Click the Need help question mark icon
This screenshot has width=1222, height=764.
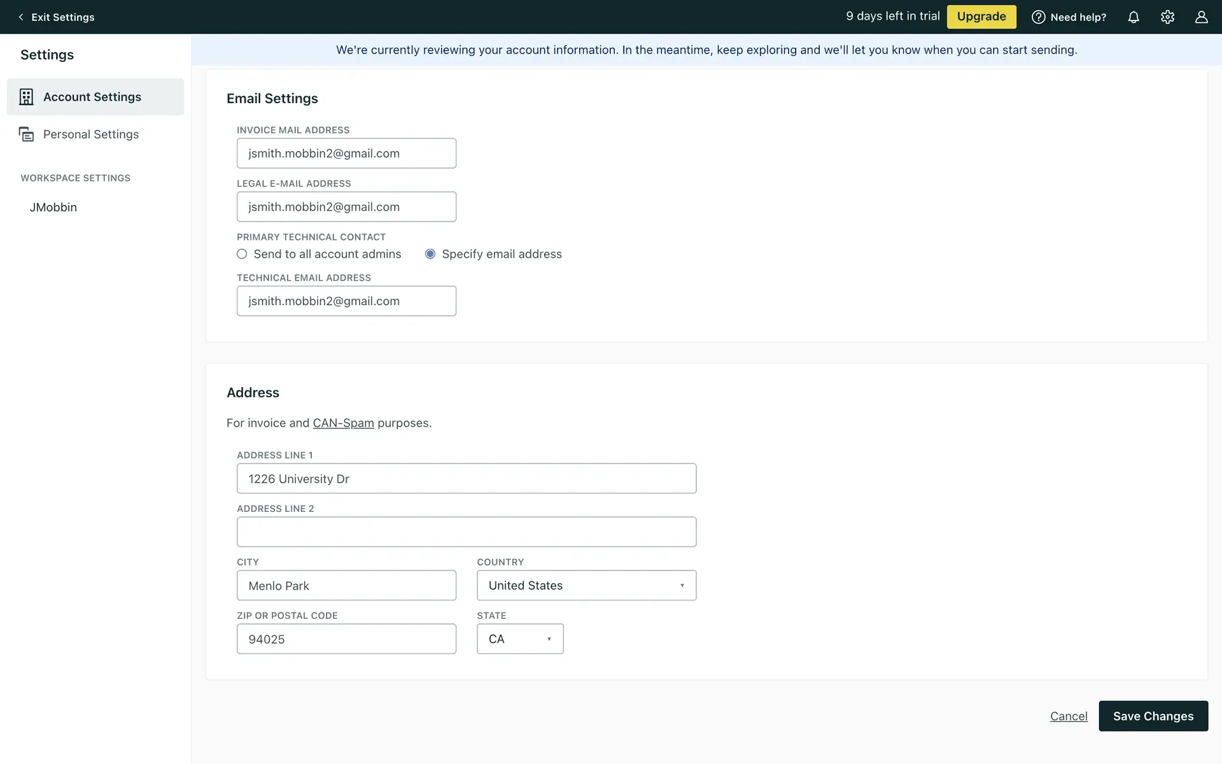(x=1038, y=17)
